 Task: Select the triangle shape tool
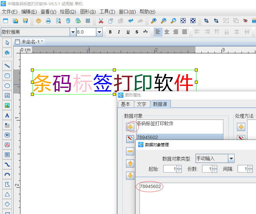(7, 194)
